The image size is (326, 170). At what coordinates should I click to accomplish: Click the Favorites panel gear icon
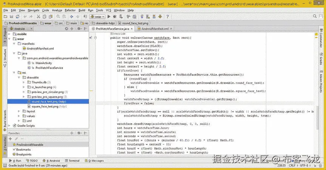(79, 133)
